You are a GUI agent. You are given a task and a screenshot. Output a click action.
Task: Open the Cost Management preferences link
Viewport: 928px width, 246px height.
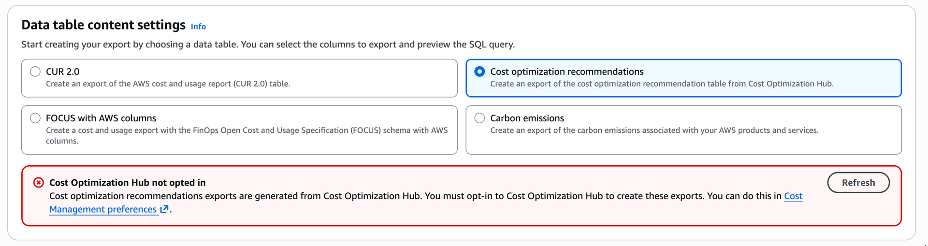point(103,209)
